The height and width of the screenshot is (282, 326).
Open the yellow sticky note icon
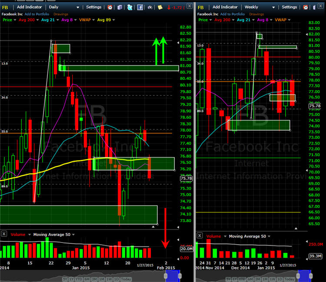point(160,7)
